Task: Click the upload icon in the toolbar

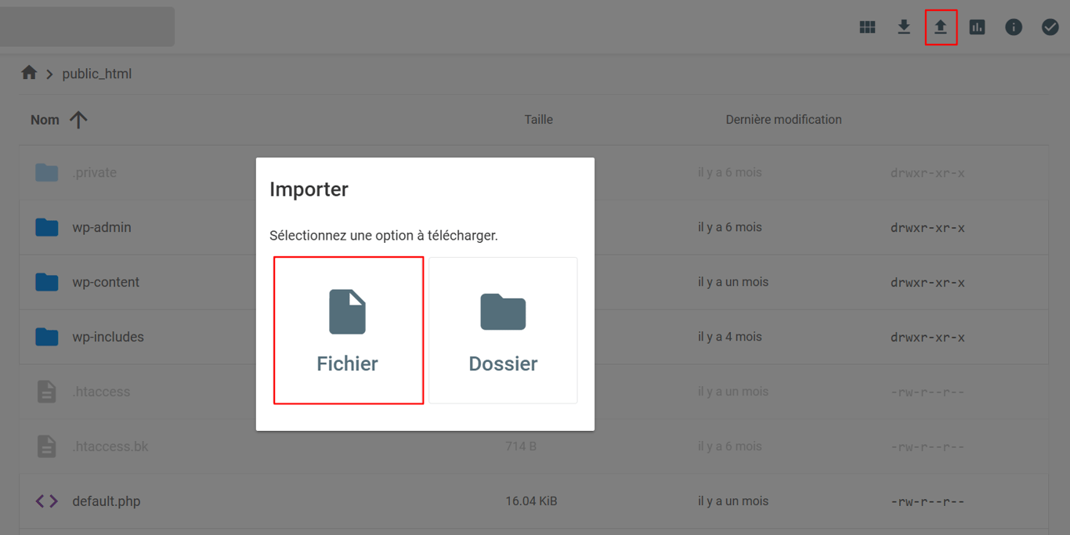Action: (x=940, y=26)
